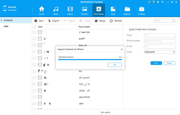180x115 pixels.
Task: Click the user account icon
Action: 158,2
